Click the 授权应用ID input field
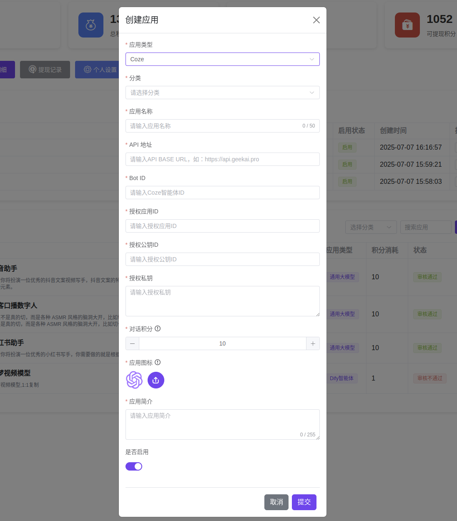457x521 pixels. click(x=222, y=226)
